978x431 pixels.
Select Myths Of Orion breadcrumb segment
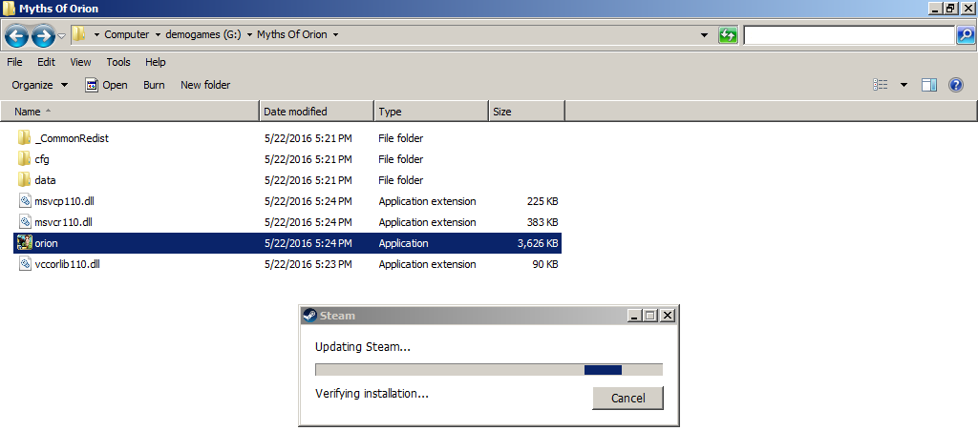pyautogui.click(x=292, y=34)
